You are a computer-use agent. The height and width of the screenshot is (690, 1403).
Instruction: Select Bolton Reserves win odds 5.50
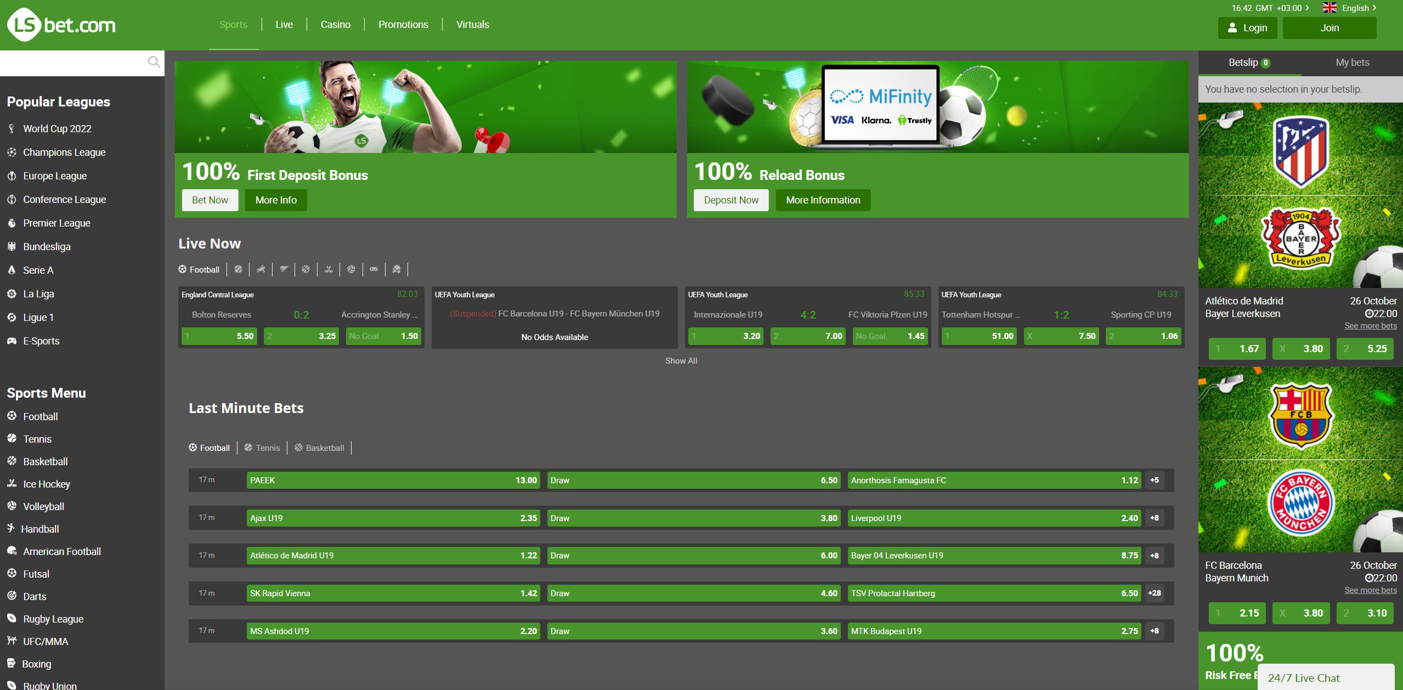click(219, 336)
